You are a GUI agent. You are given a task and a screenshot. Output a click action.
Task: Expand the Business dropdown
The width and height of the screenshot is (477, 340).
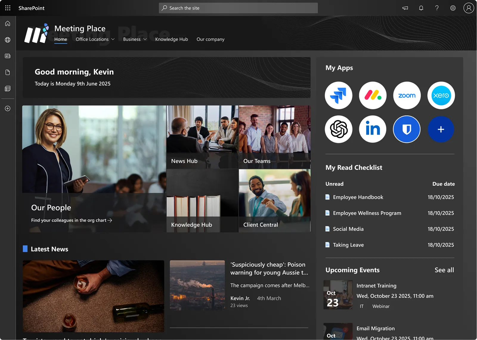point(135,39)
